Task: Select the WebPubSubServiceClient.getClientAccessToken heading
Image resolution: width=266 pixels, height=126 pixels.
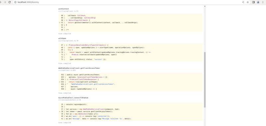Action: [79, 68]
